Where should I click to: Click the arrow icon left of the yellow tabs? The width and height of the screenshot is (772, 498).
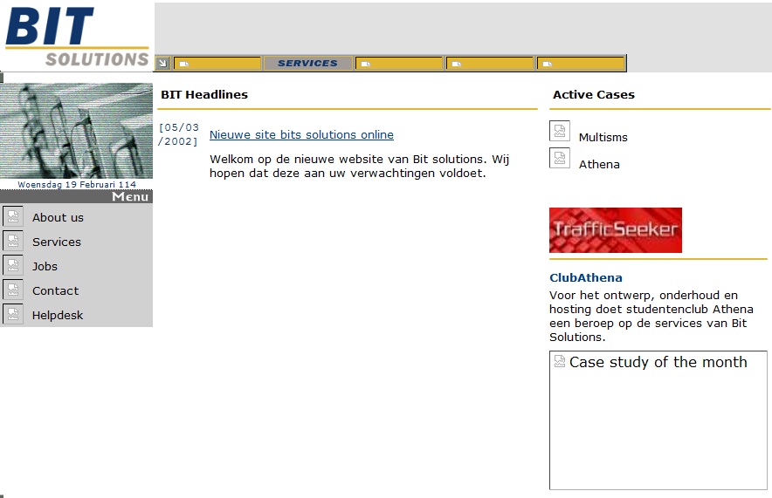tap(162, 64)
